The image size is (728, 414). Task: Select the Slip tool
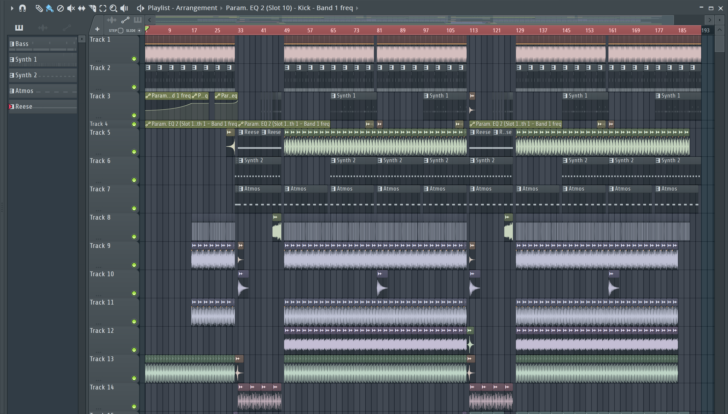pyautogui.click(x=82, y=8)
